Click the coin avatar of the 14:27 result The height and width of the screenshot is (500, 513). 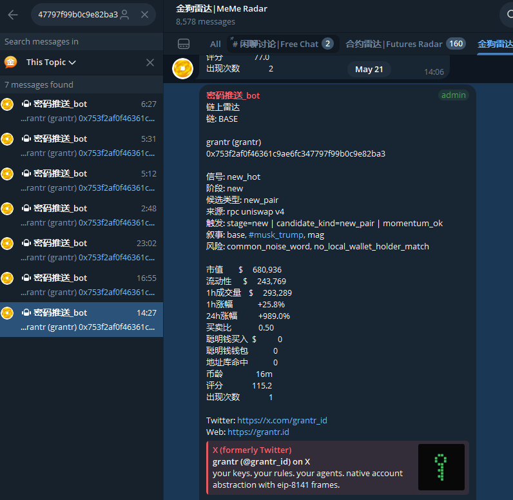tap(7, 313)
